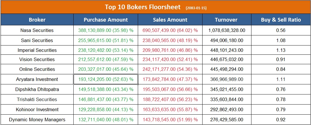Select Aryatara Investment purchase amount cell
The image size is (311, 125).
[106, 79]
